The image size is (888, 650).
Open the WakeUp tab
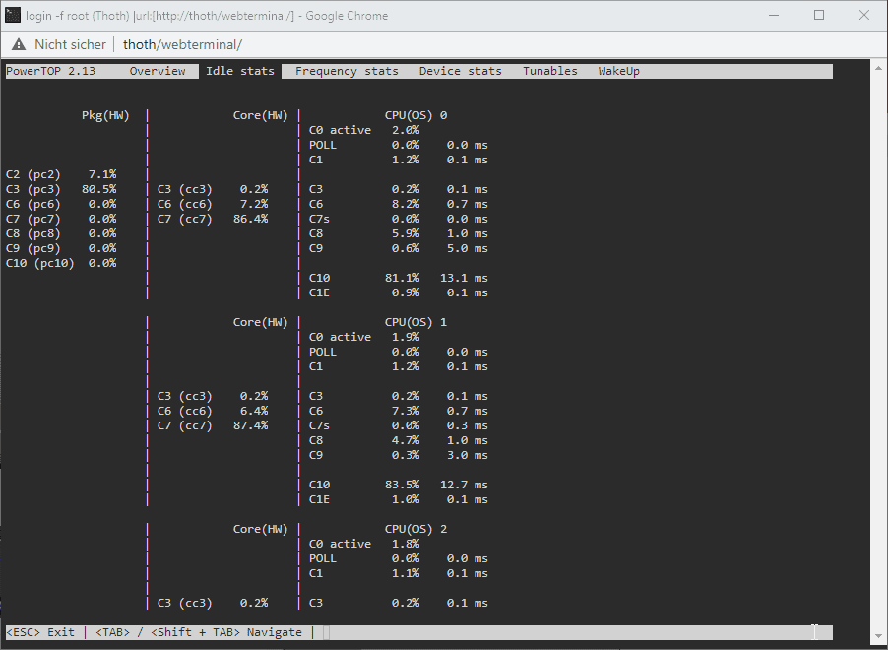pyautogui.click(x=619, y=72)
